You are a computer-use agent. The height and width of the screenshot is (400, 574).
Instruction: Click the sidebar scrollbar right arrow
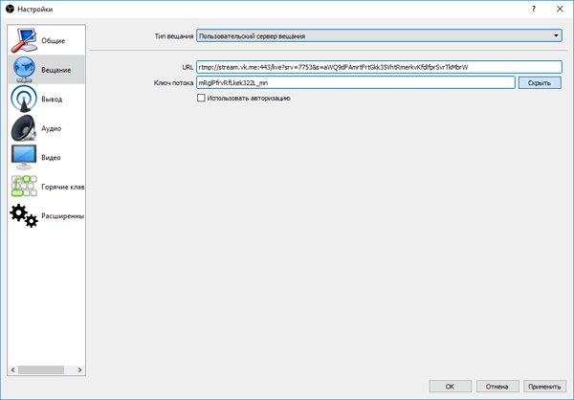click(x=80, y=369)
